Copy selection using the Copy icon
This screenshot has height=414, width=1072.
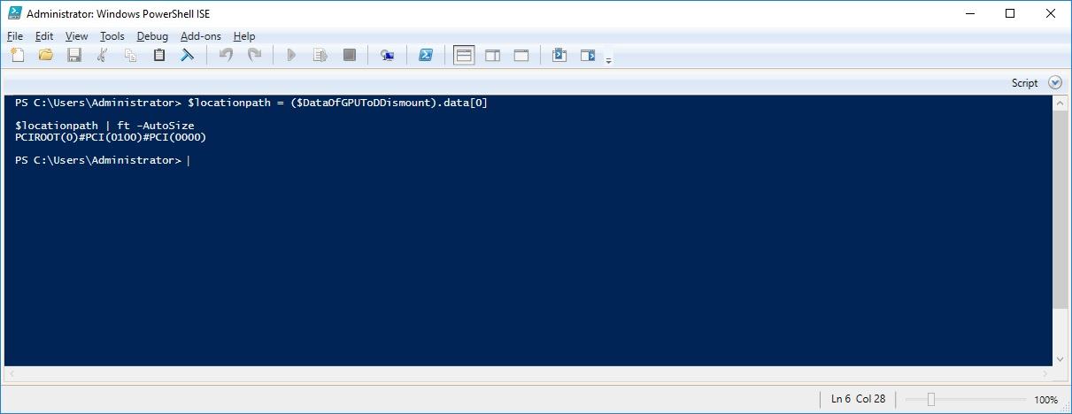click(x=131, y=55)
